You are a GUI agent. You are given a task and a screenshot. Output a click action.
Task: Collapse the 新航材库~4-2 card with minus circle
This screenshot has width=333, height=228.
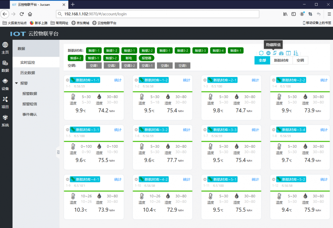[136, 179]
